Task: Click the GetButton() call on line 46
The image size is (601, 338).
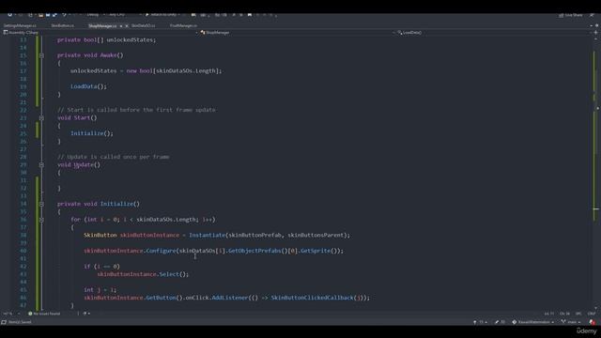Action: point(164,298)
